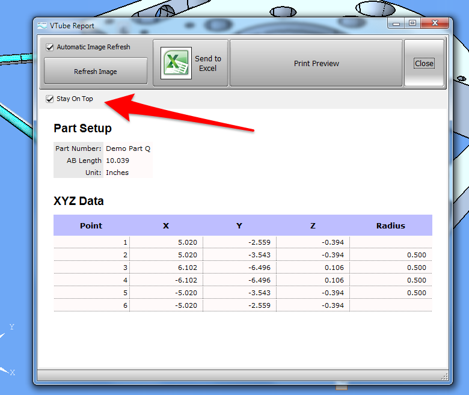Select the X column header

coord(166,225)
